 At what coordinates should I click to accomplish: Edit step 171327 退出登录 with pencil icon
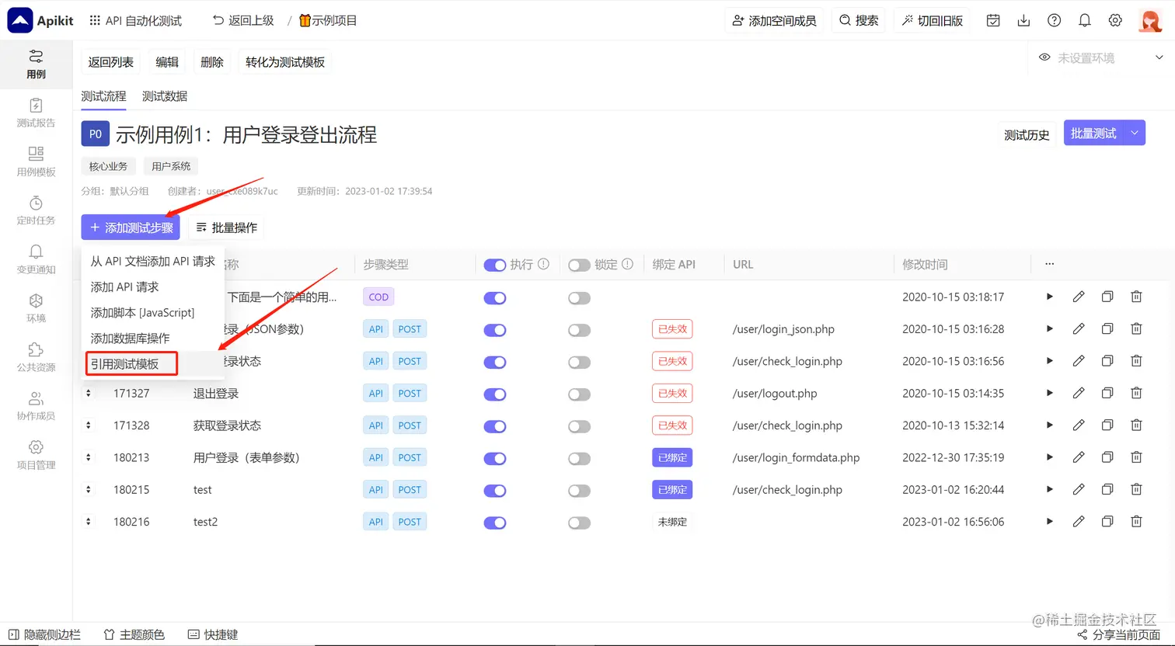(x=1079, y=393)
